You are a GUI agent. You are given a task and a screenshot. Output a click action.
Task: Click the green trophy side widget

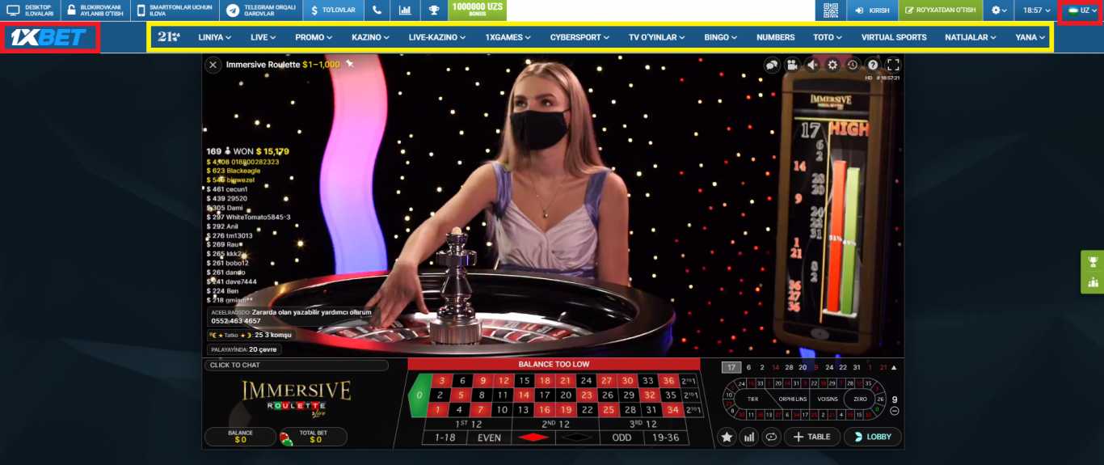[x=1093, y=262]
